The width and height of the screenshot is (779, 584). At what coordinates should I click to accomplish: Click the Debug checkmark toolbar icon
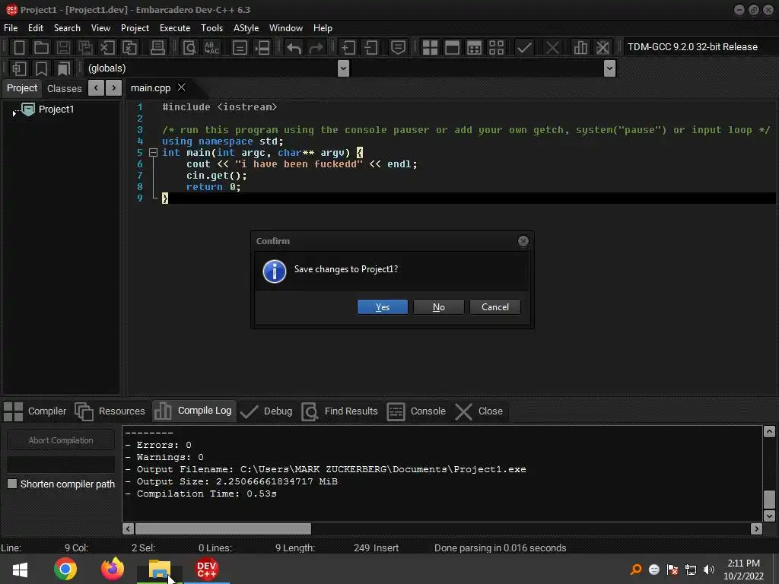(x=524, y=48)
